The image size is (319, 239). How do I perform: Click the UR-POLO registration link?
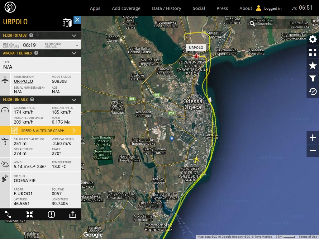pyautogui.click(x=23, y=82)
